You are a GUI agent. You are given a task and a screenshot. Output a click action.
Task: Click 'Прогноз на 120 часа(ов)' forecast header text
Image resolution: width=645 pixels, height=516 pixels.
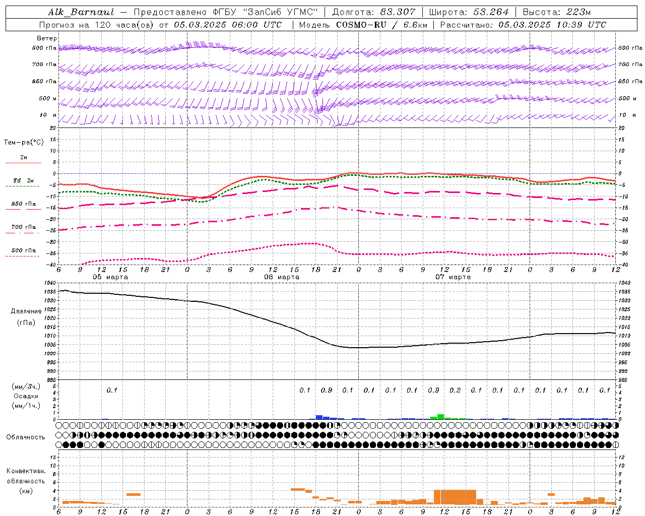pyautogui.click(x=97, y=25)
